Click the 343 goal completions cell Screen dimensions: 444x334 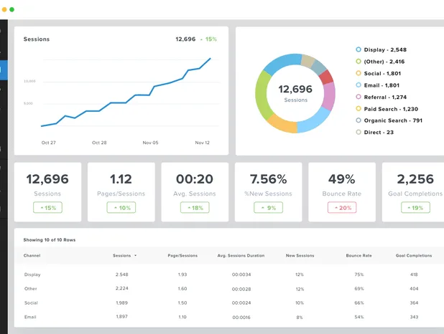(x=414, y=317)
